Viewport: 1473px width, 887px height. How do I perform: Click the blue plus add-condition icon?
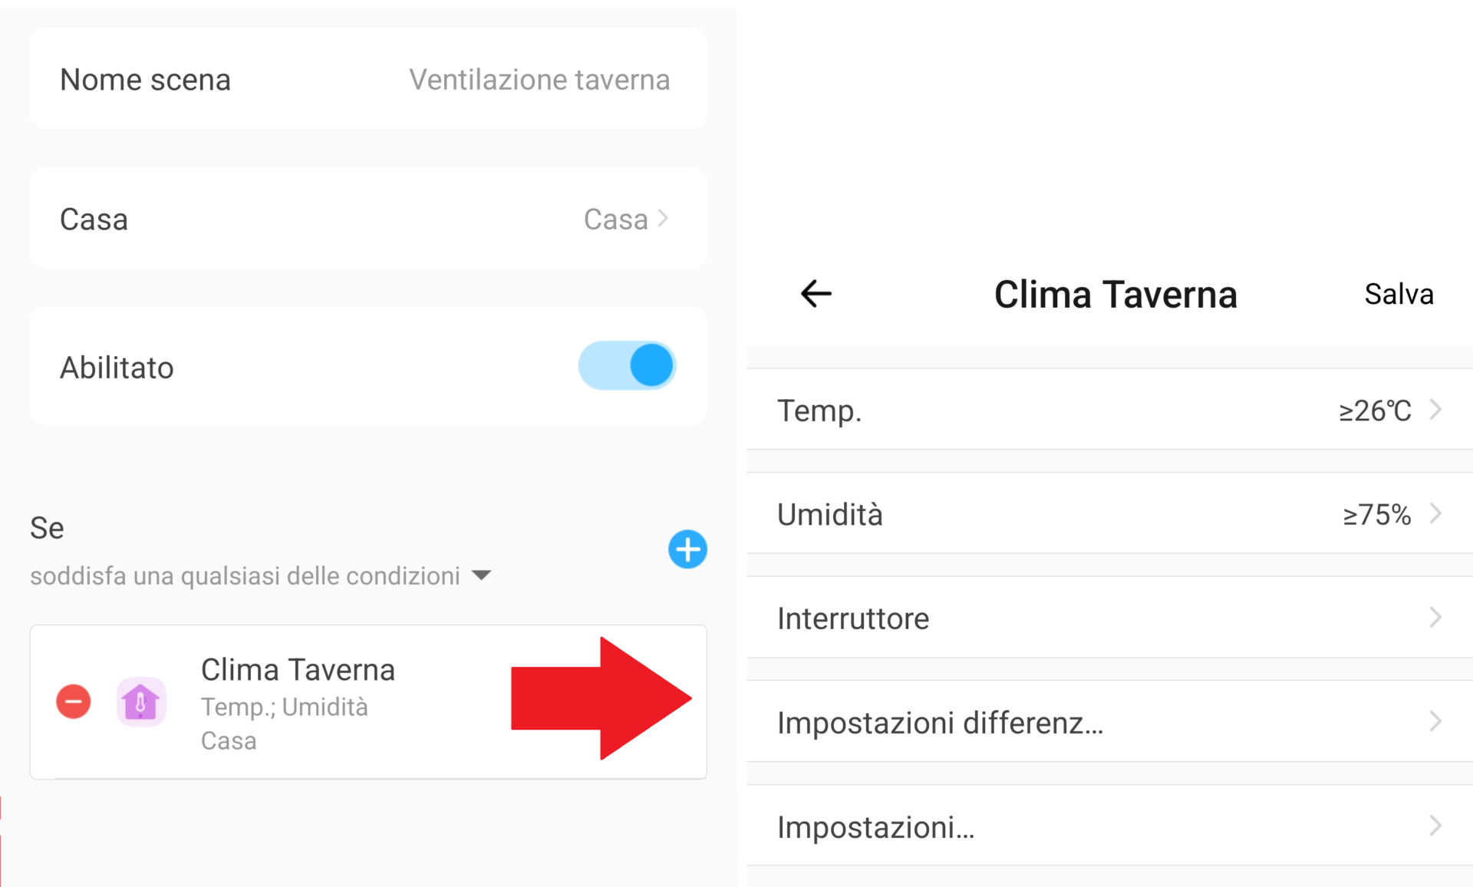(687, 549)
